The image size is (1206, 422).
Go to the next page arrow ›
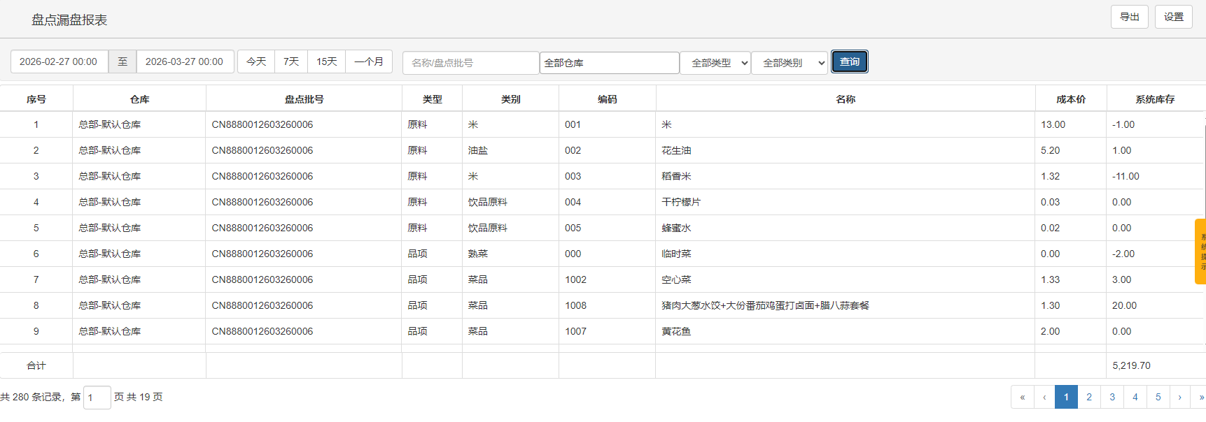1179,397
